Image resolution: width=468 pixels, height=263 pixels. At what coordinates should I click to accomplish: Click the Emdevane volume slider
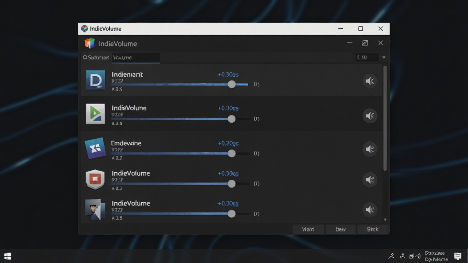[x=180, y=153]
